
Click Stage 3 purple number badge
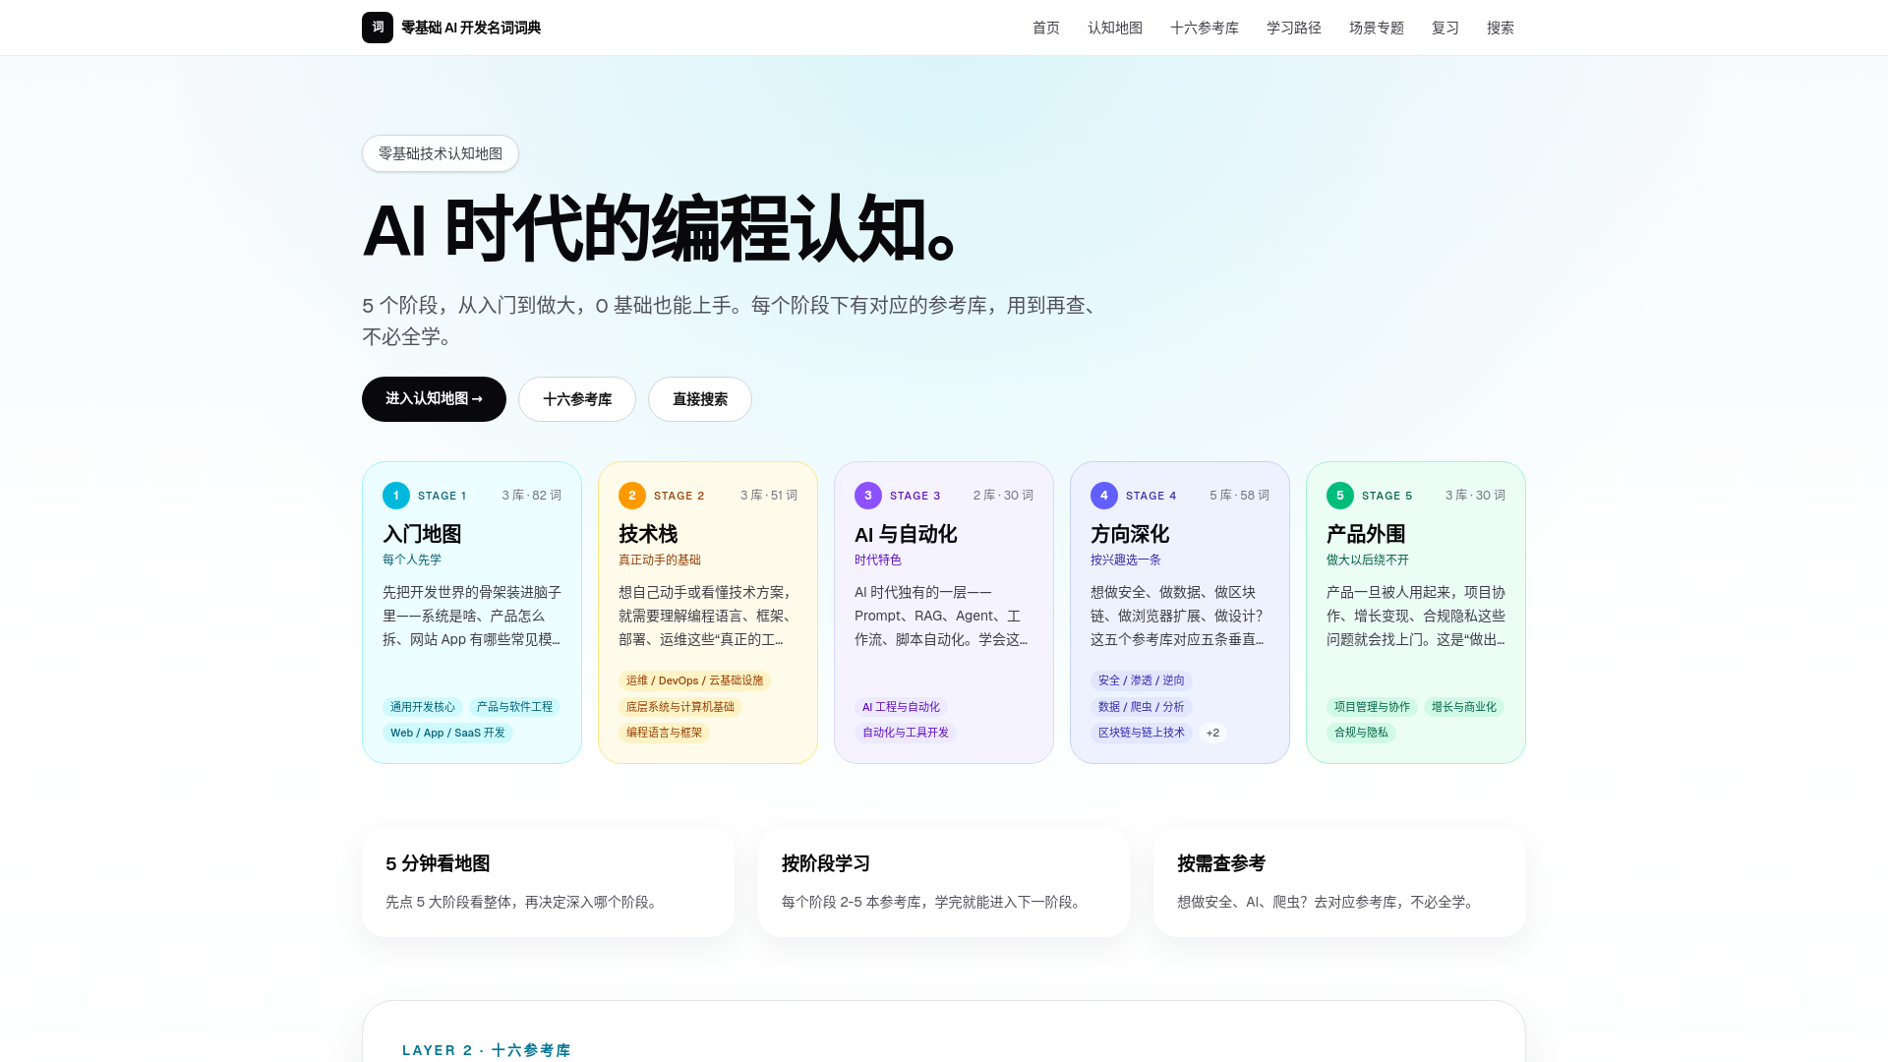pos(868,496)
